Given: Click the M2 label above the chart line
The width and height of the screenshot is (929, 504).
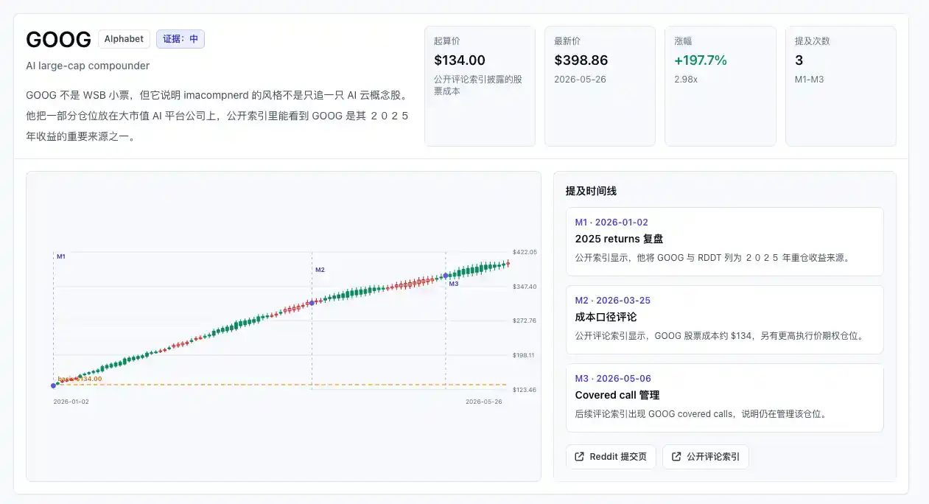Looking at the screenshot, I should [x=320, y=270].
